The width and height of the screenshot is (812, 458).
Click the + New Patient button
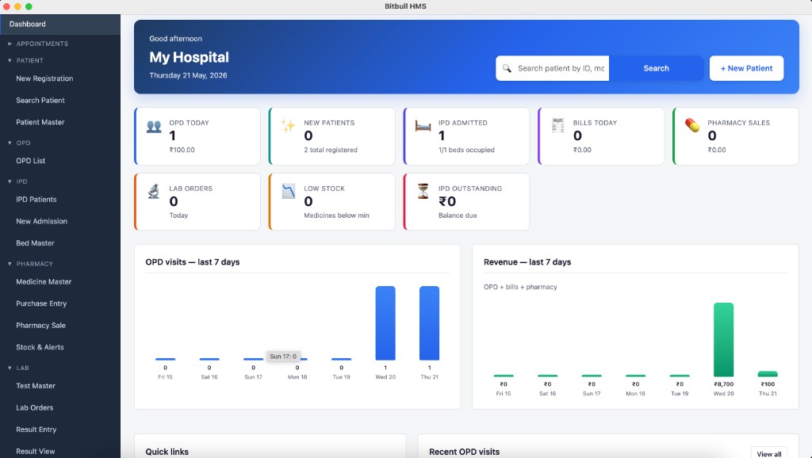746,68
